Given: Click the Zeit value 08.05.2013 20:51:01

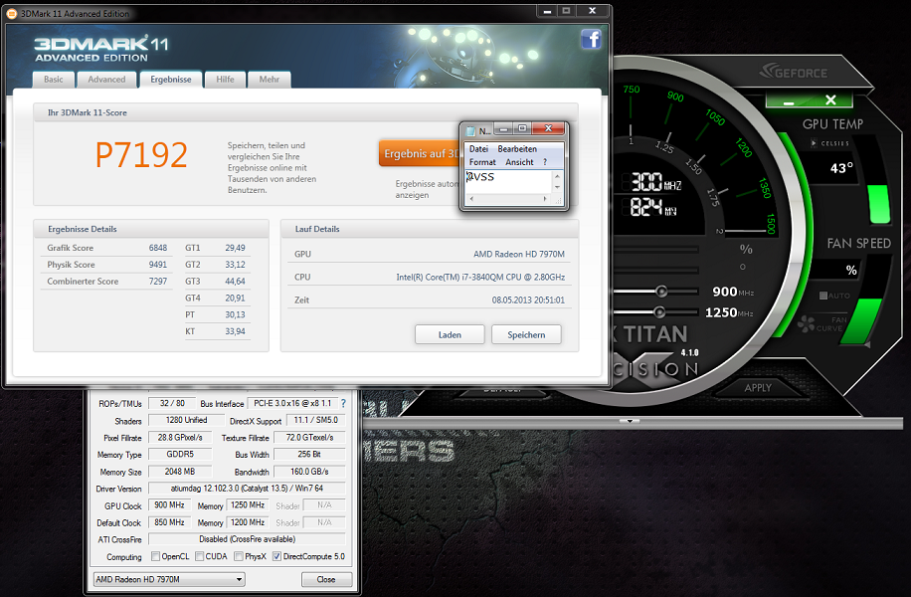Looking at the screenshot, I should [528, 299].
